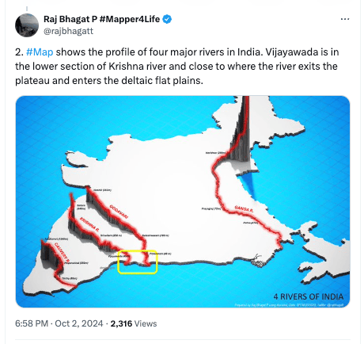Open the three-dot more options menu
Viewport: 364px width, 344px height.
point(345,19)
